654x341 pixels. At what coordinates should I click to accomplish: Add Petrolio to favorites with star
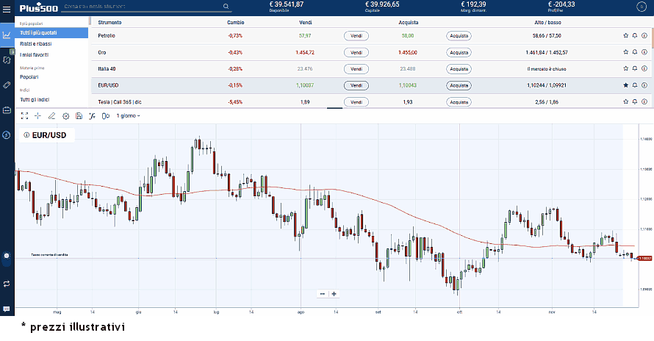click(625, 35)
